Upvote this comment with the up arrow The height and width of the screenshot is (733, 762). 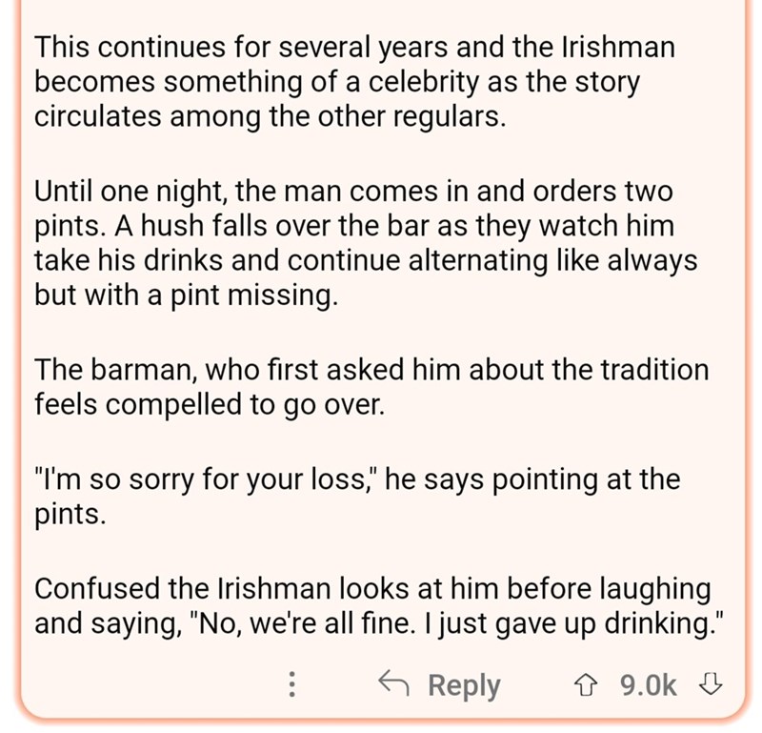tap(586, 684)
